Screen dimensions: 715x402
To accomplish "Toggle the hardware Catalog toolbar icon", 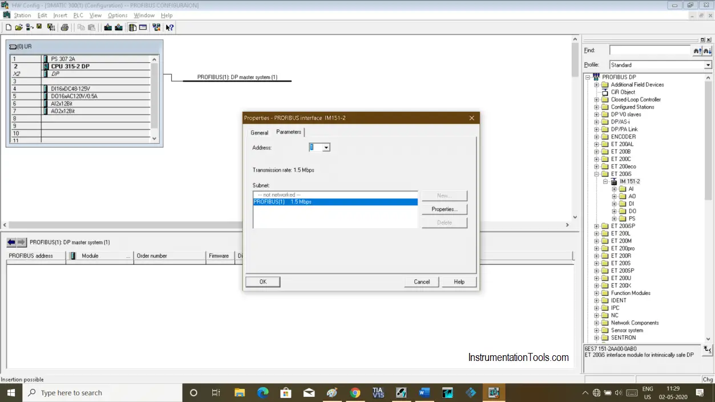I will coord(132,27).
